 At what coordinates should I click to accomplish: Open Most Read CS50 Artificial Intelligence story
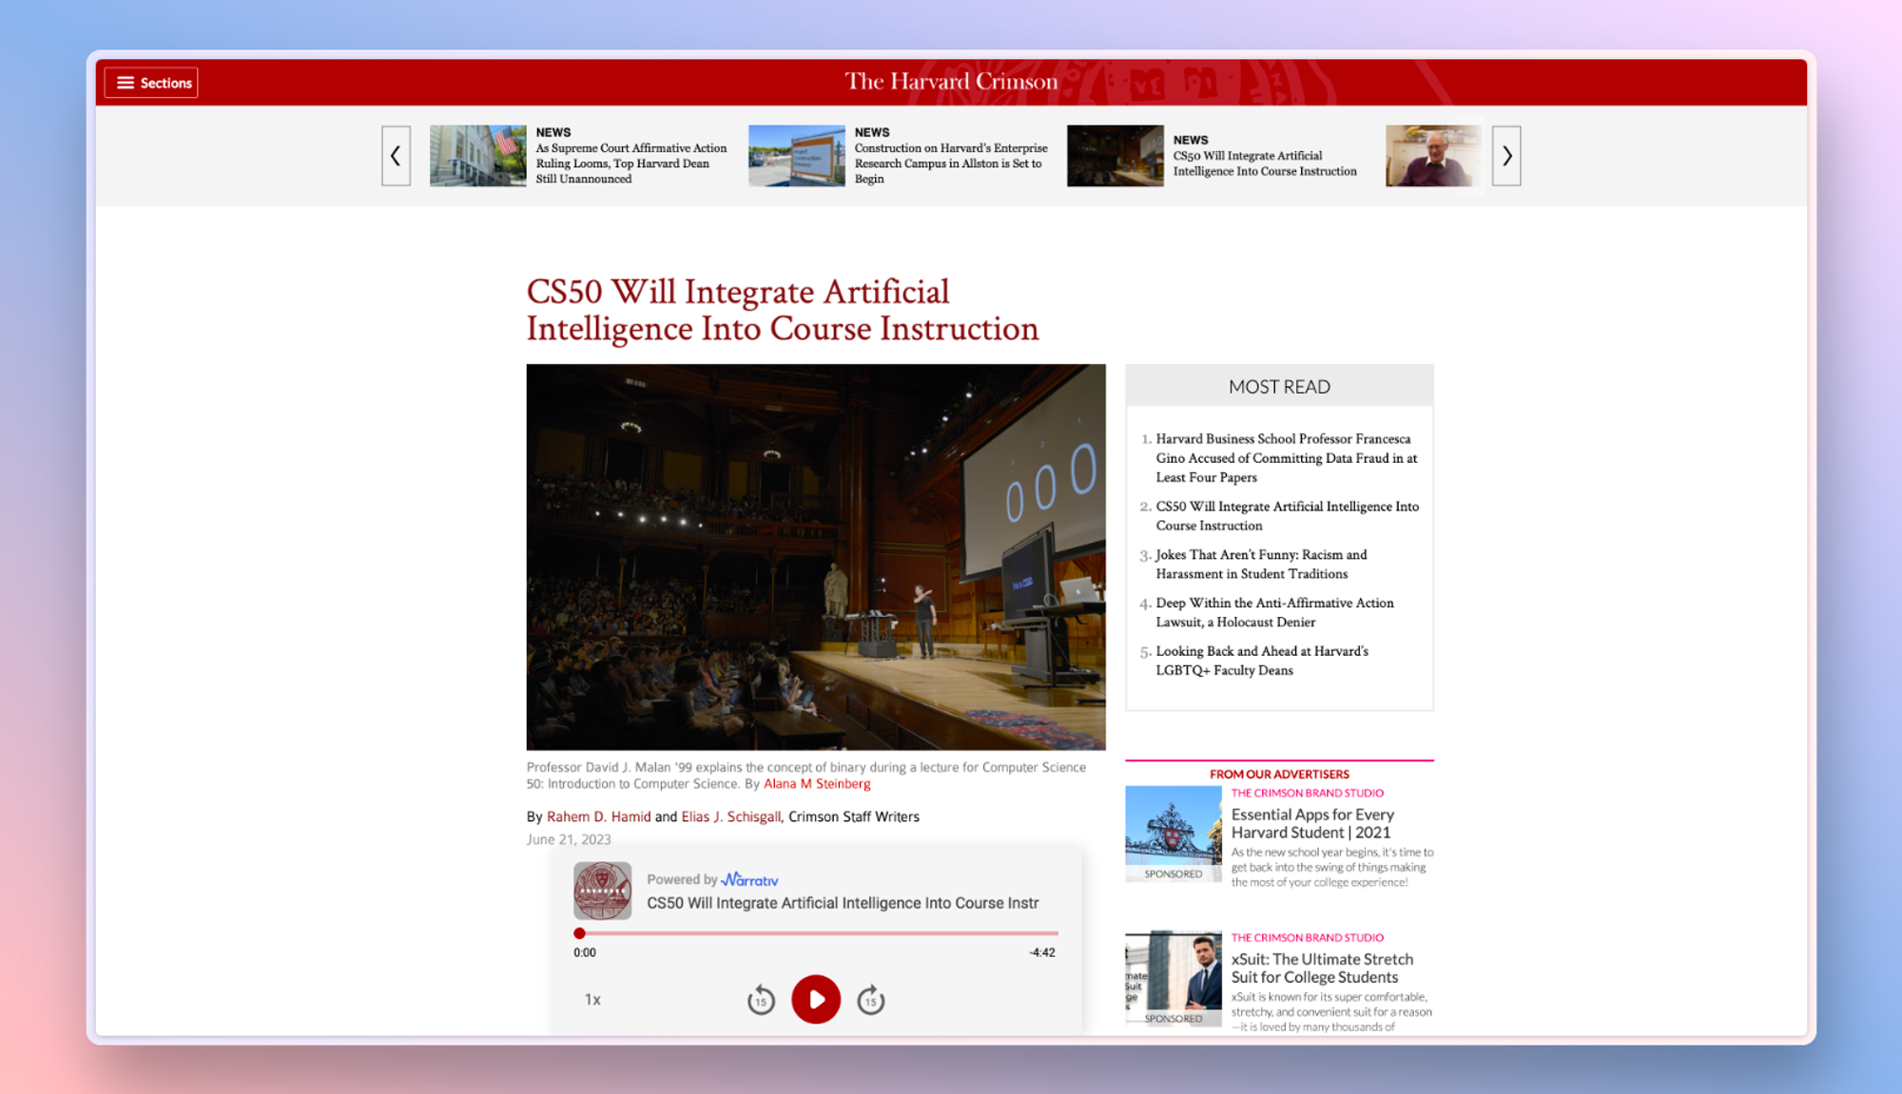point(1287,516)
